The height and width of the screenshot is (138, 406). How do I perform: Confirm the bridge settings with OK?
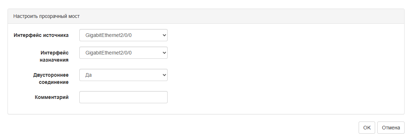(x=367, y=128)
